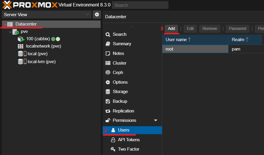Image resolution: width=264 pixels, height=155 pixels.
Task: Select local-lvm (pve) in the tree
Action: click(x=41, y=62)
